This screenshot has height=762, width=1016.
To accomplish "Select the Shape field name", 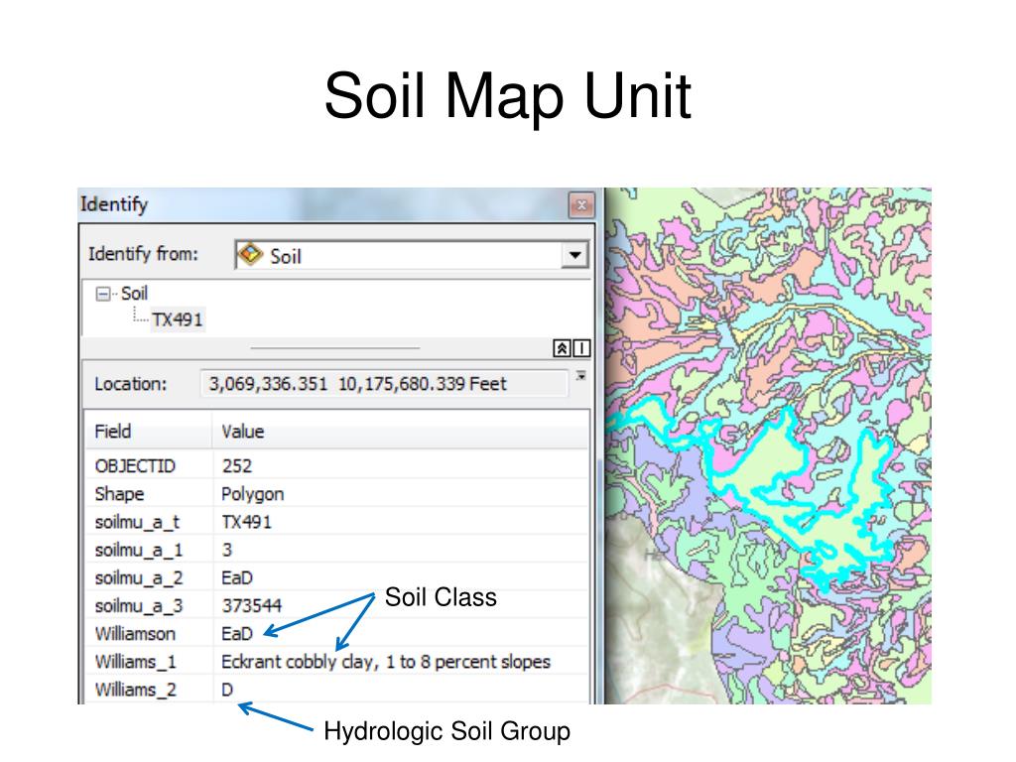I will tap(119, 494).
